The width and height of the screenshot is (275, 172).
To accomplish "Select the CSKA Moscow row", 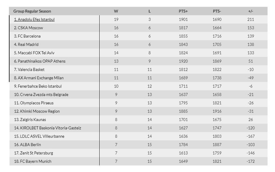I will (x=138, y=28).
